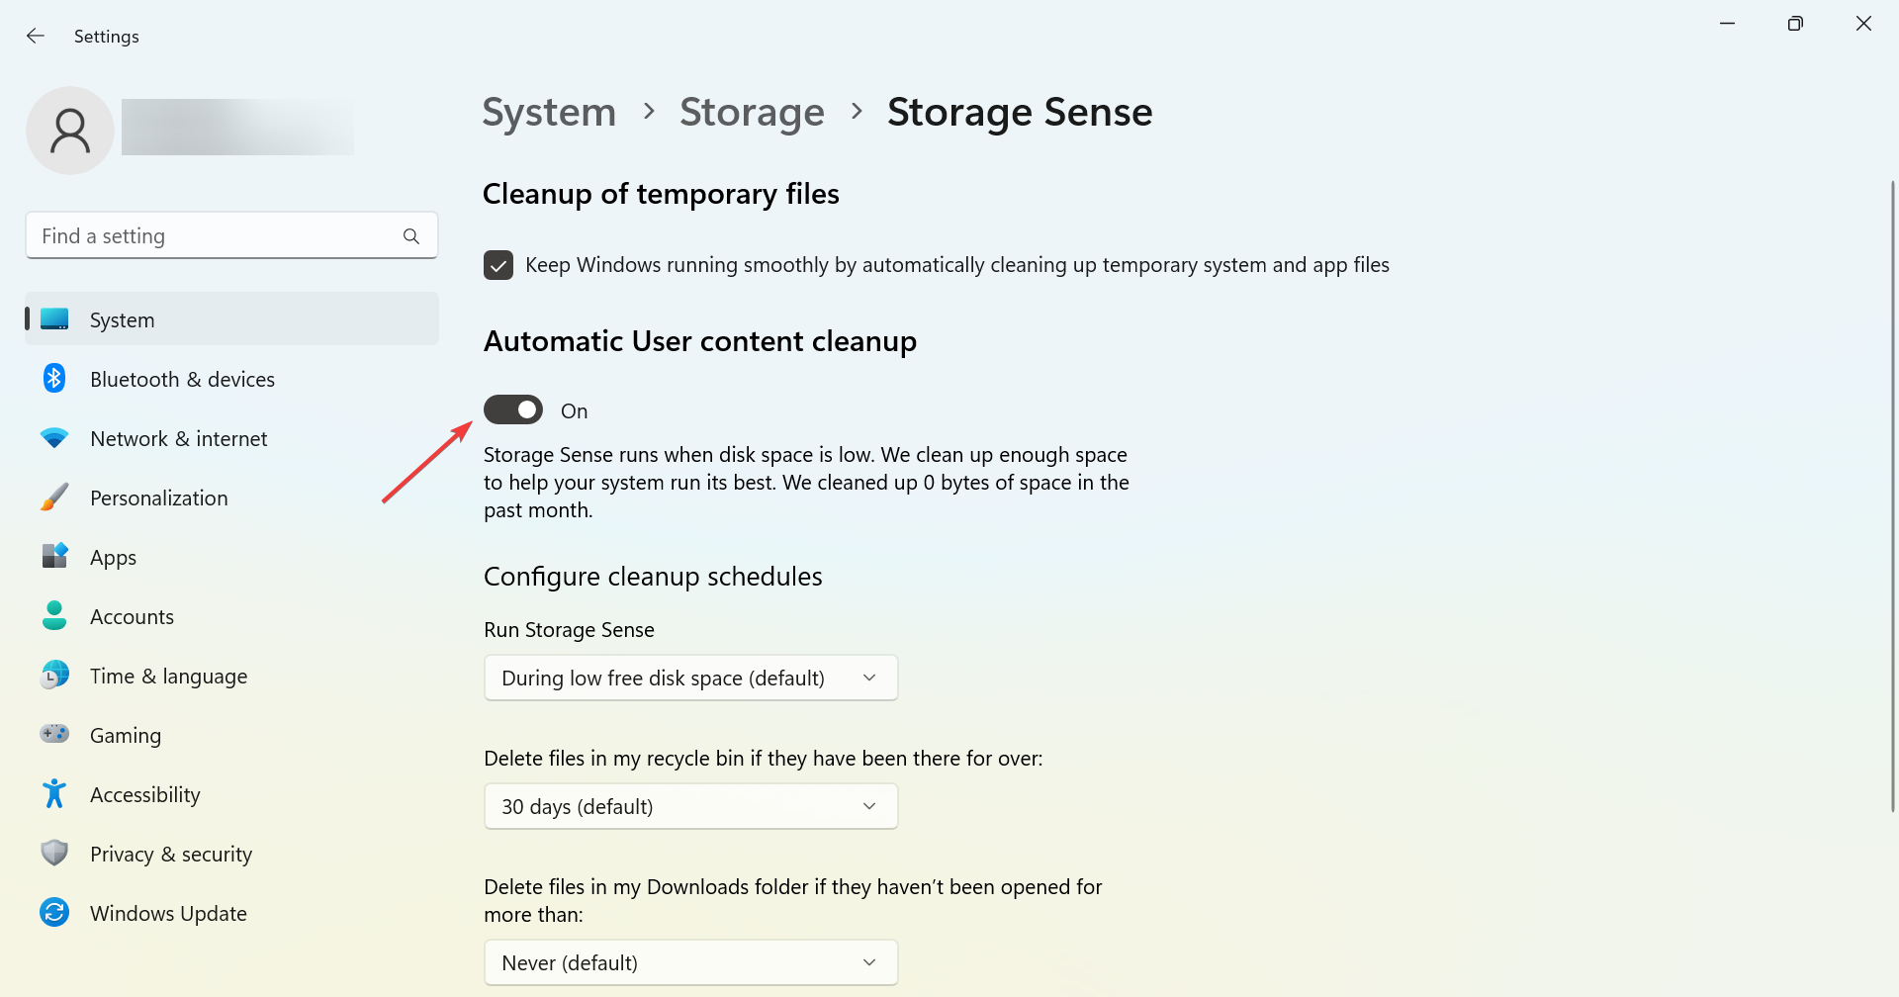The image size is (1899, 997).
Task: Click the Privacy & security shield icon
Action: pyautogui.click(x=54, y=854)
